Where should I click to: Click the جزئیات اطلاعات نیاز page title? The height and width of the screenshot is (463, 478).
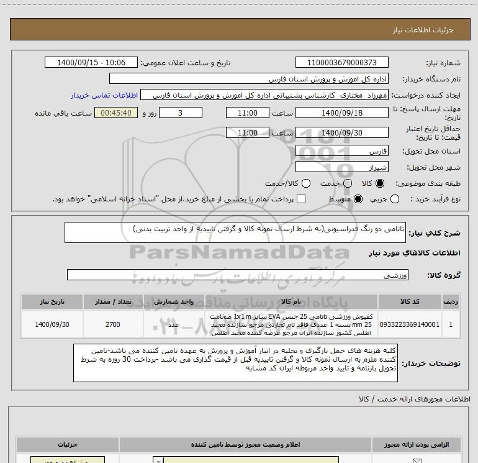coord(423,30)
